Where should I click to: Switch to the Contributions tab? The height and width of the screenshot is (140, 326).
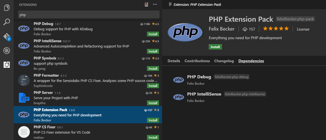click(x=197, y=61)
